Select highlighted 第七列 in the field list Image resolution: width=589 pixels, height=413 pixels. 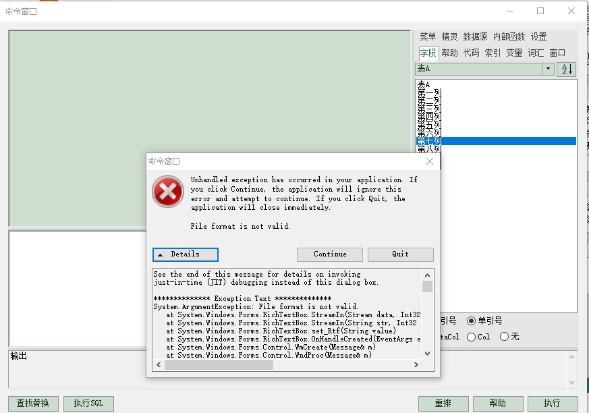pyautogui.click(x=496, y=141)
